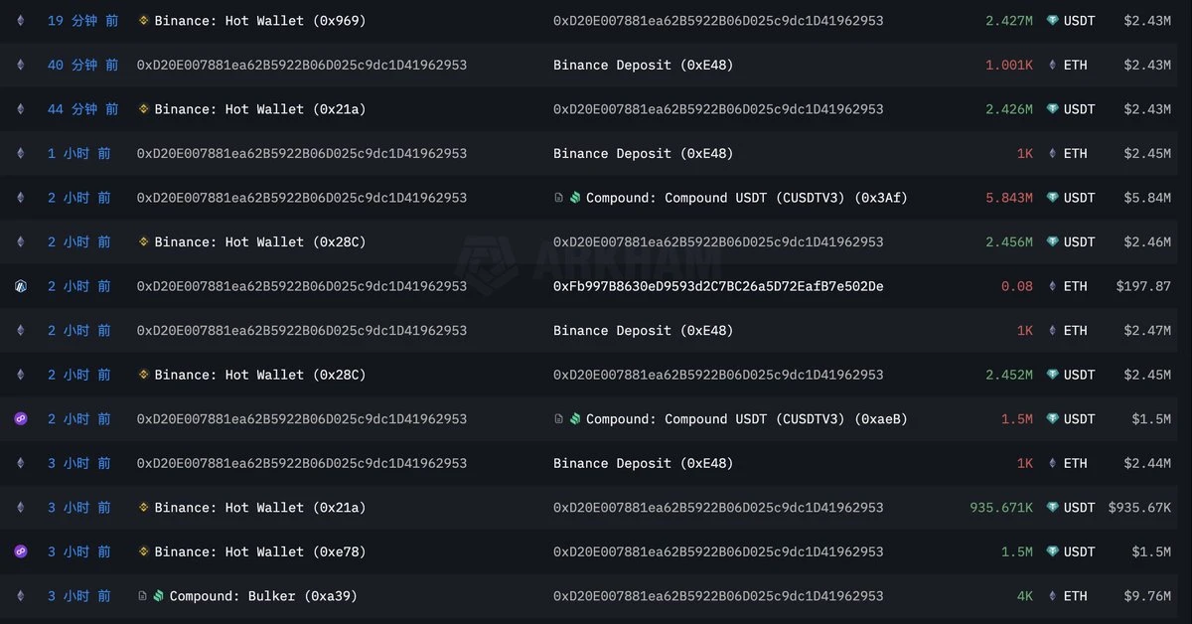Viewport: 1192px width, 624px height.
Task: Open Binance: Hot Wallet (0x21a) with 935.671K
Action: point(259,508)
